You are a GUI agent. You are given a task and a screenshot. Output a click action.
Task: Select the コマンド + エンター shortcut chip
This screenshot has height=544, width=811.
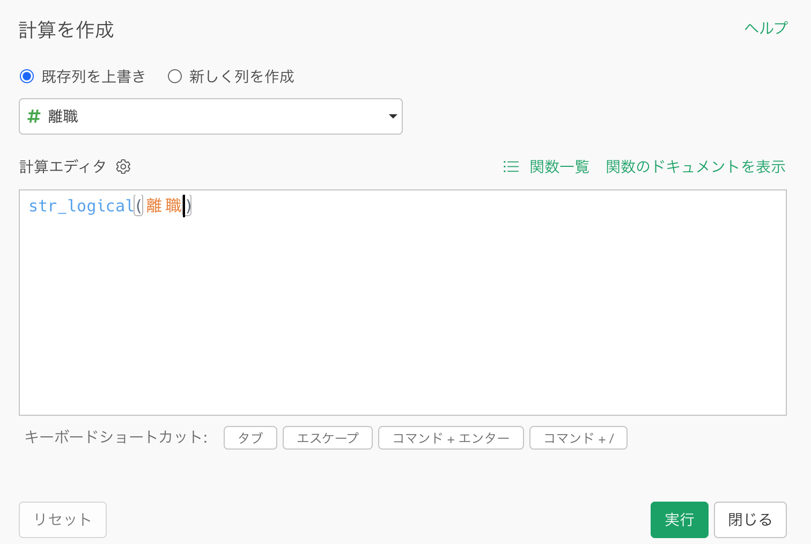[451, 438]
